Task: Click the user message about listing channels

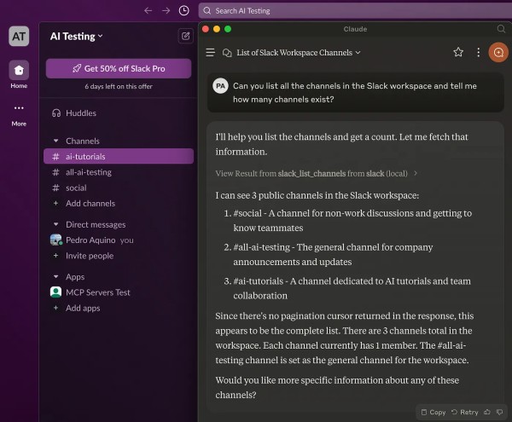Action: 355,93
